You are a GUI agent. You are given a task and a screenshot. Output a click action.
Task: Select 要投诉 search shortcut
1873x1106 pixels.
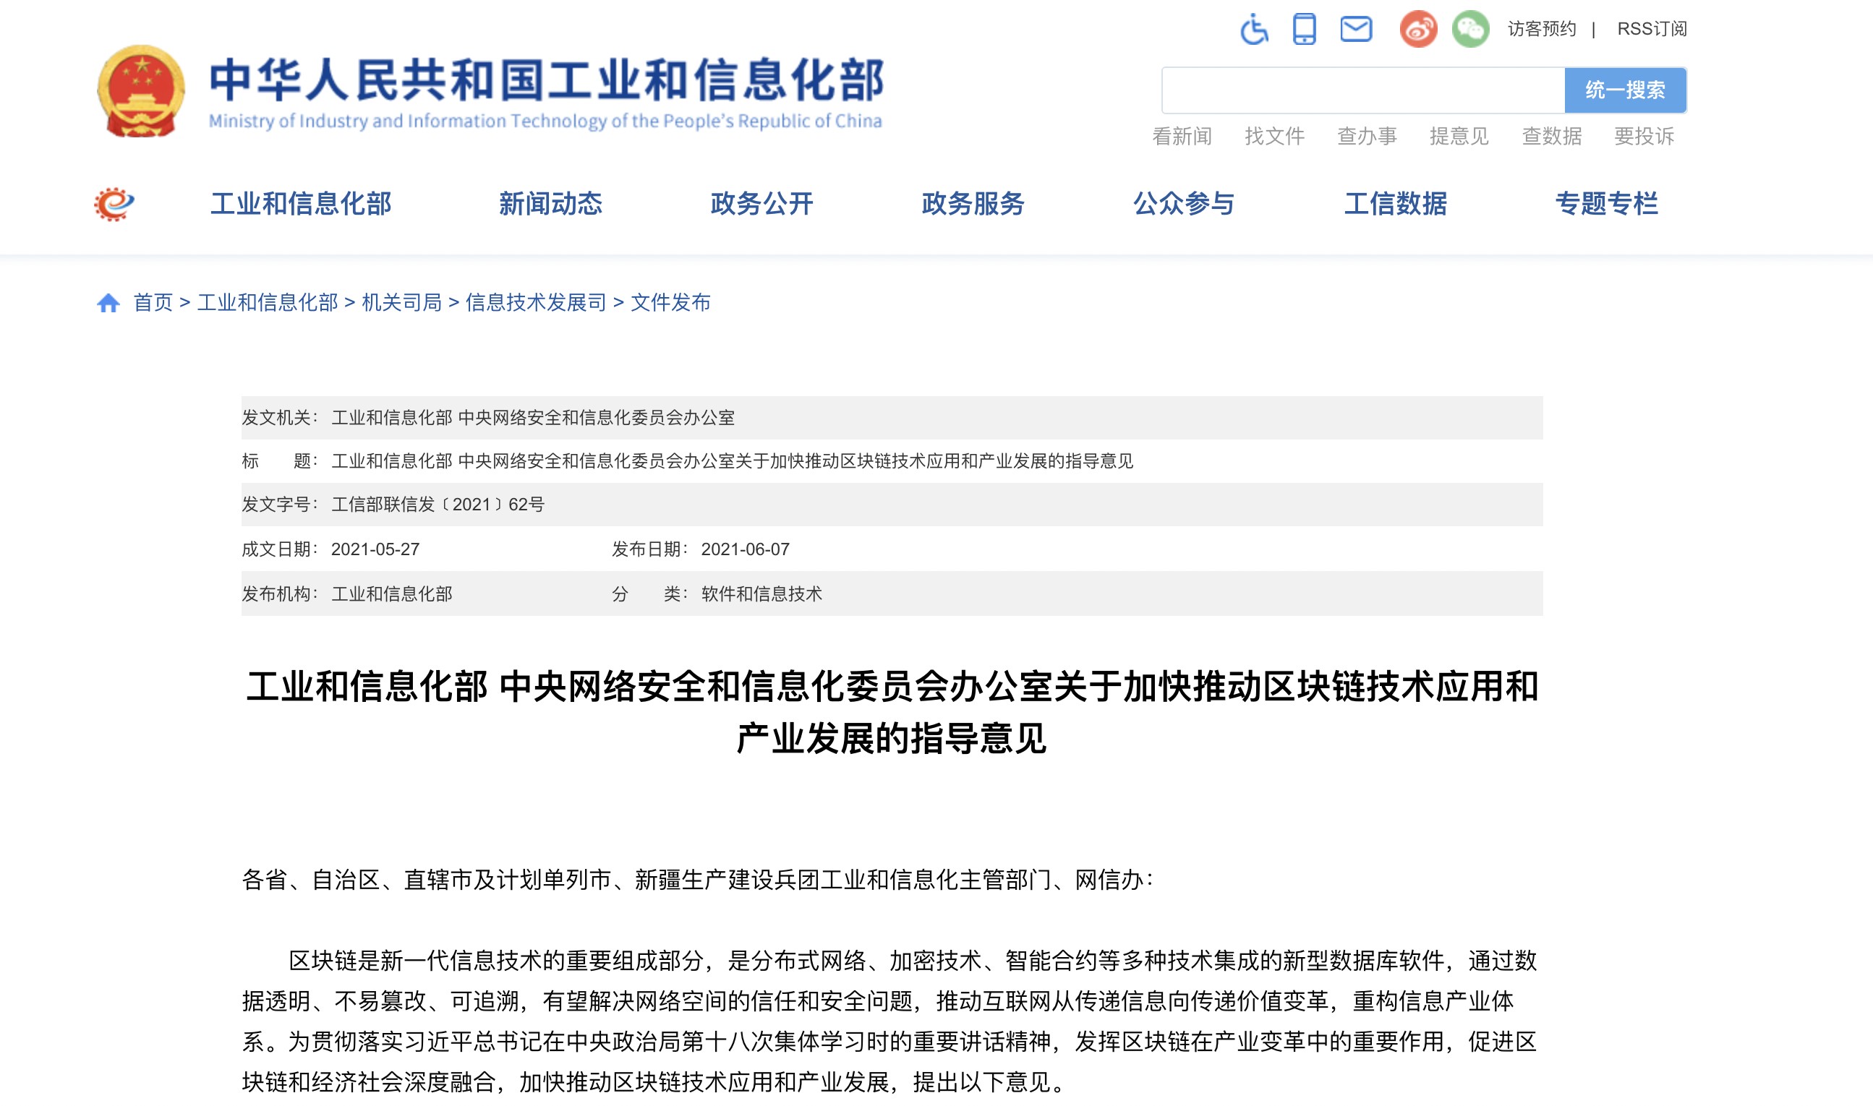(x=1644, y=137)
